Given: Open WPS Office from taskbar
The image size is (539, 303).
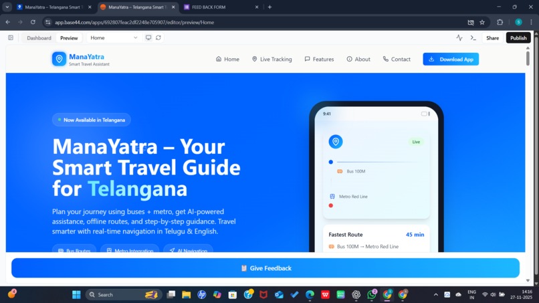Looking at the screenshot, I should point(325,294).
